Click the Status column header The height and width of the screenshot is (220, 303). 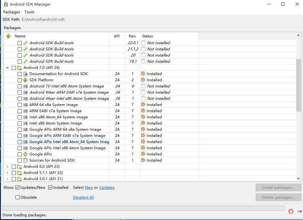click(x=169, y=36)
